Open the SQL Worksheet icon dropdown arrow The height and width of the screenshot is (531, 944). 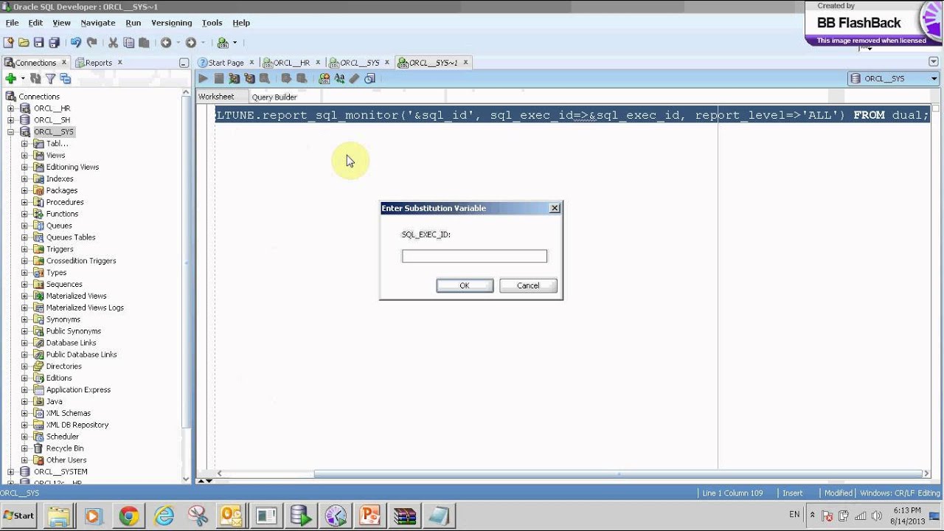(235, 43)
